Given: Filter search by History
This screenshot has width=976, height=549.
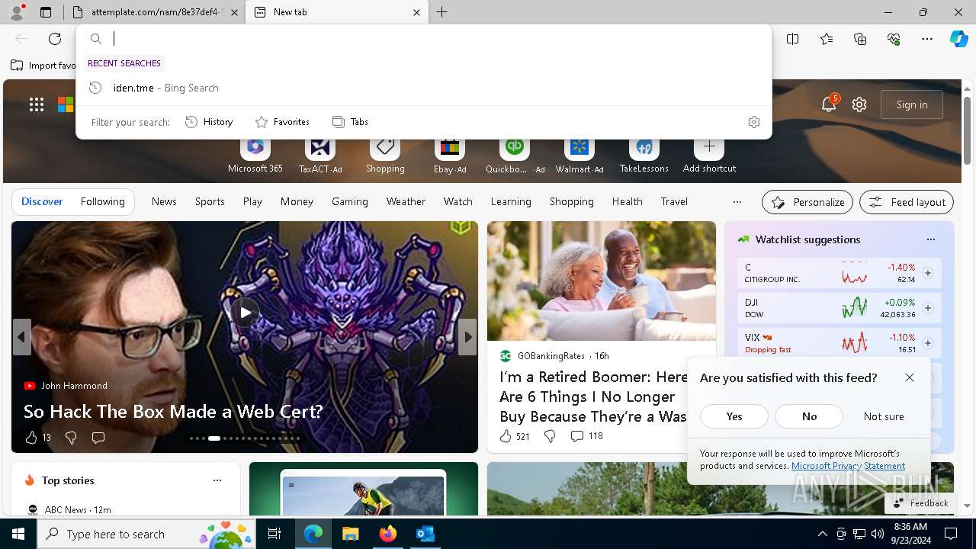Looking at the screenshot, I should (209, 122).
